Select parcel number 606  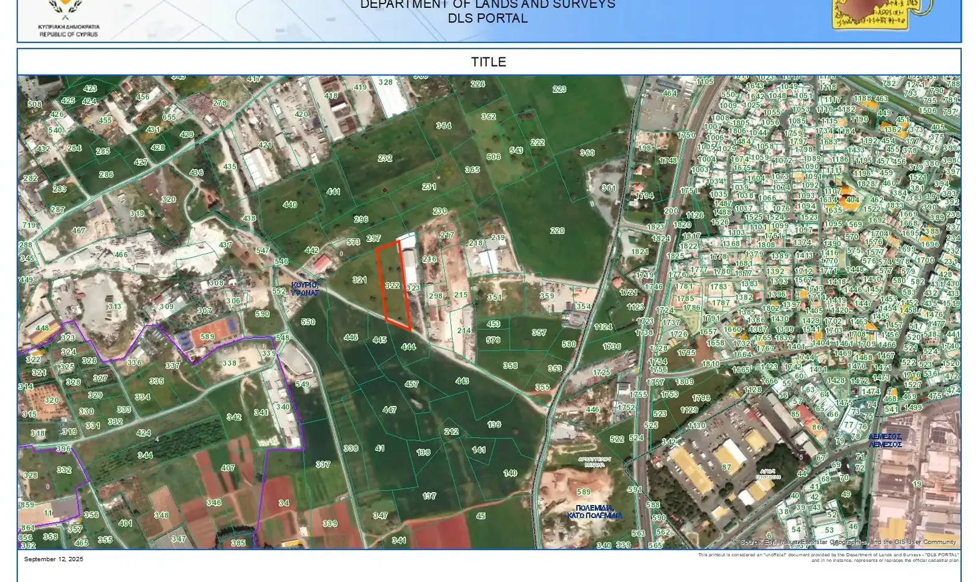[493, 157]
